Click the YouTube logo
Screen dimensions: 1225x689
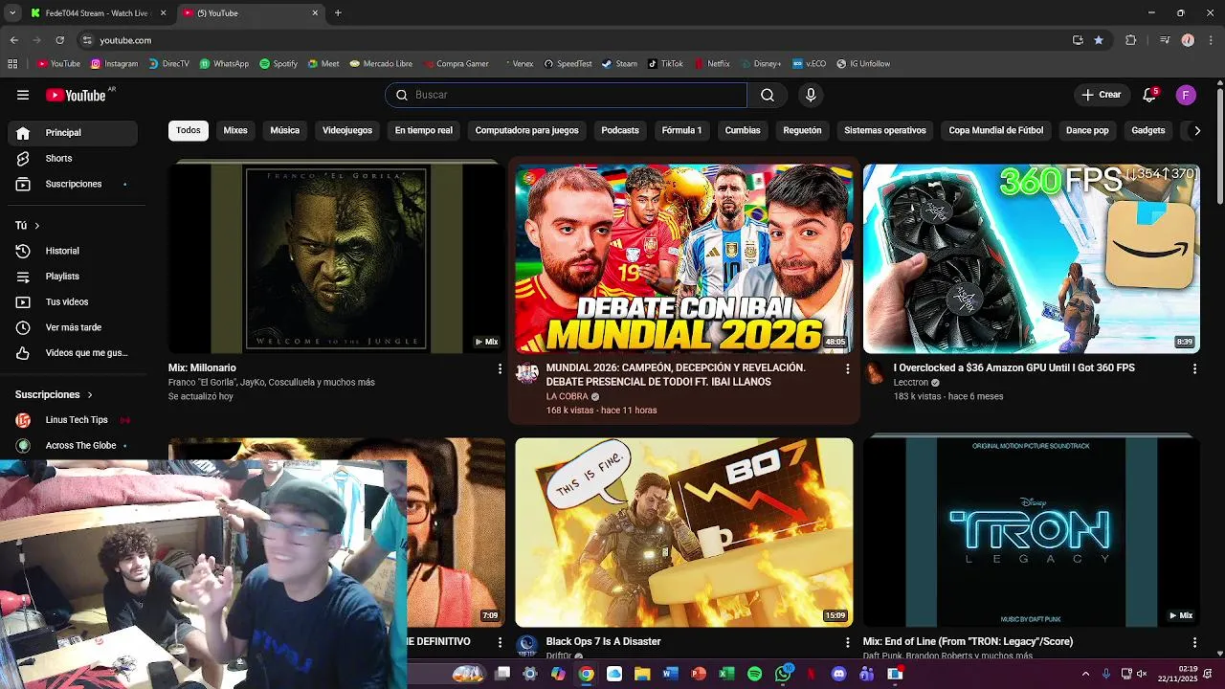(x=77, y=95)
